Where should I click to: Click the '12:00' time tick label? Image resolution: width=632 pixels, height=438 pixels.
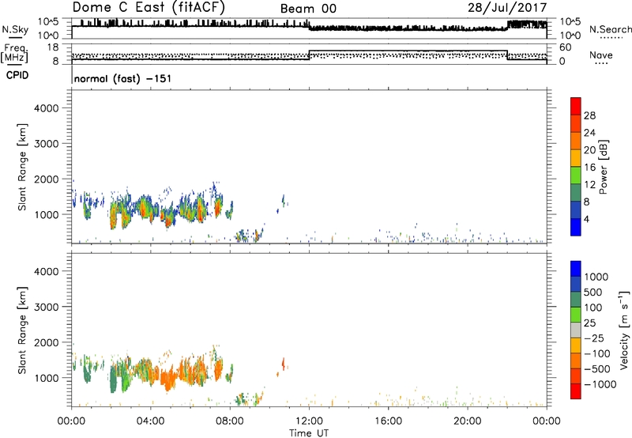(309, 421)
